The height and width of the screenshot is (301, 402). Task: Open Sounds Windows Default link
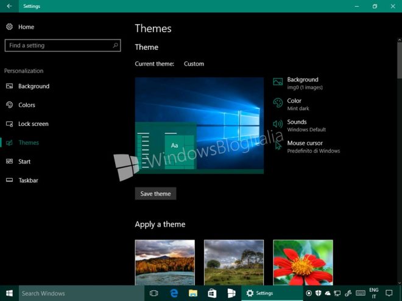point(306,125)
